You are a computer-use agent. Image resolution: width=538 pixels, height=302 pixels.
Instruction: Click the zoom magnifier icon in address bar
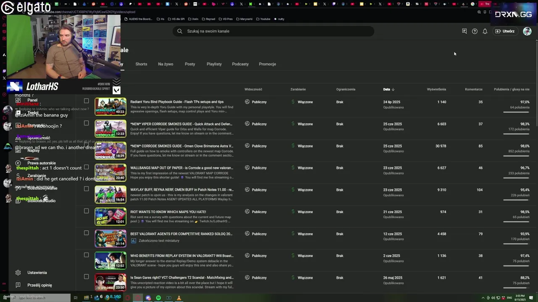pyautogui.click(x=479, y=12)
